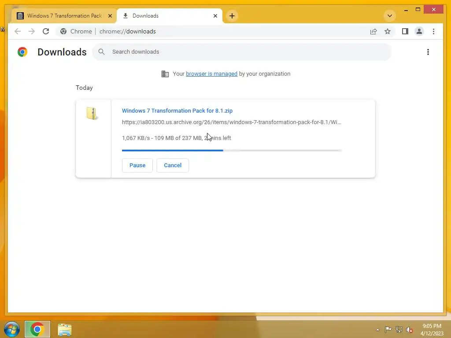Switch to Windows 7 Transformation Pack tab
Viewport: 451px width, 338px height.
pyautogui.click(x=64, y=16)
